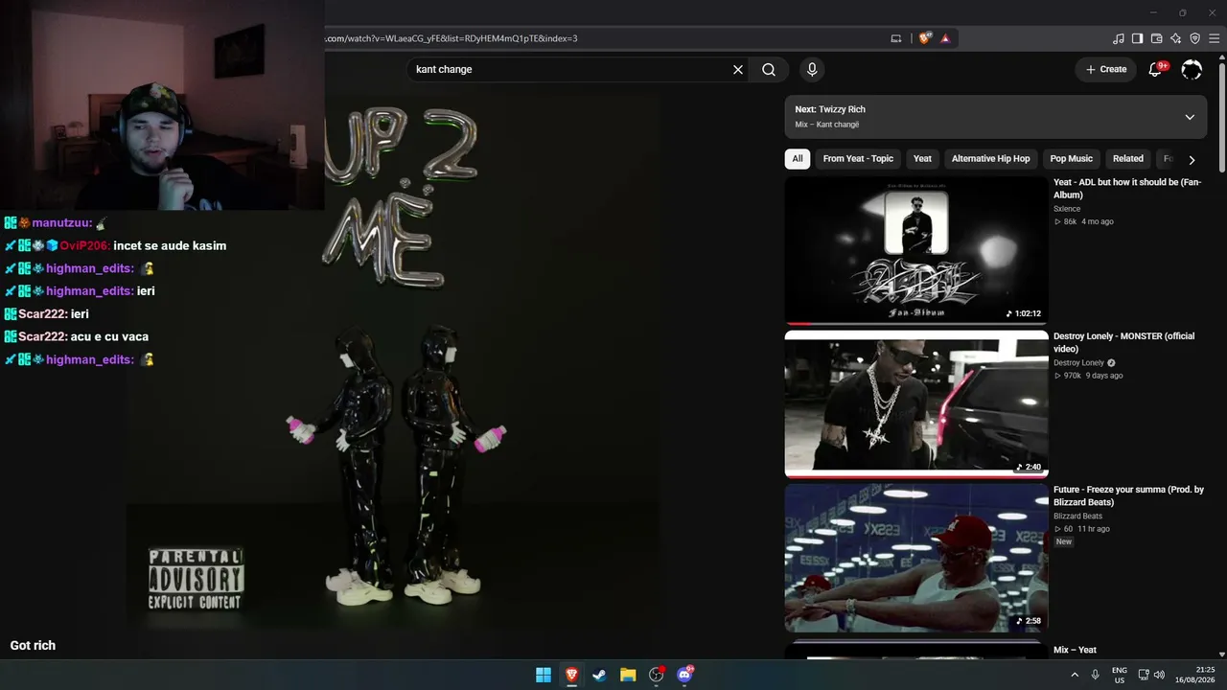Open the Blizzard Beats channel name
The image size is (1227, 690).
click(x=1078, y=517)
